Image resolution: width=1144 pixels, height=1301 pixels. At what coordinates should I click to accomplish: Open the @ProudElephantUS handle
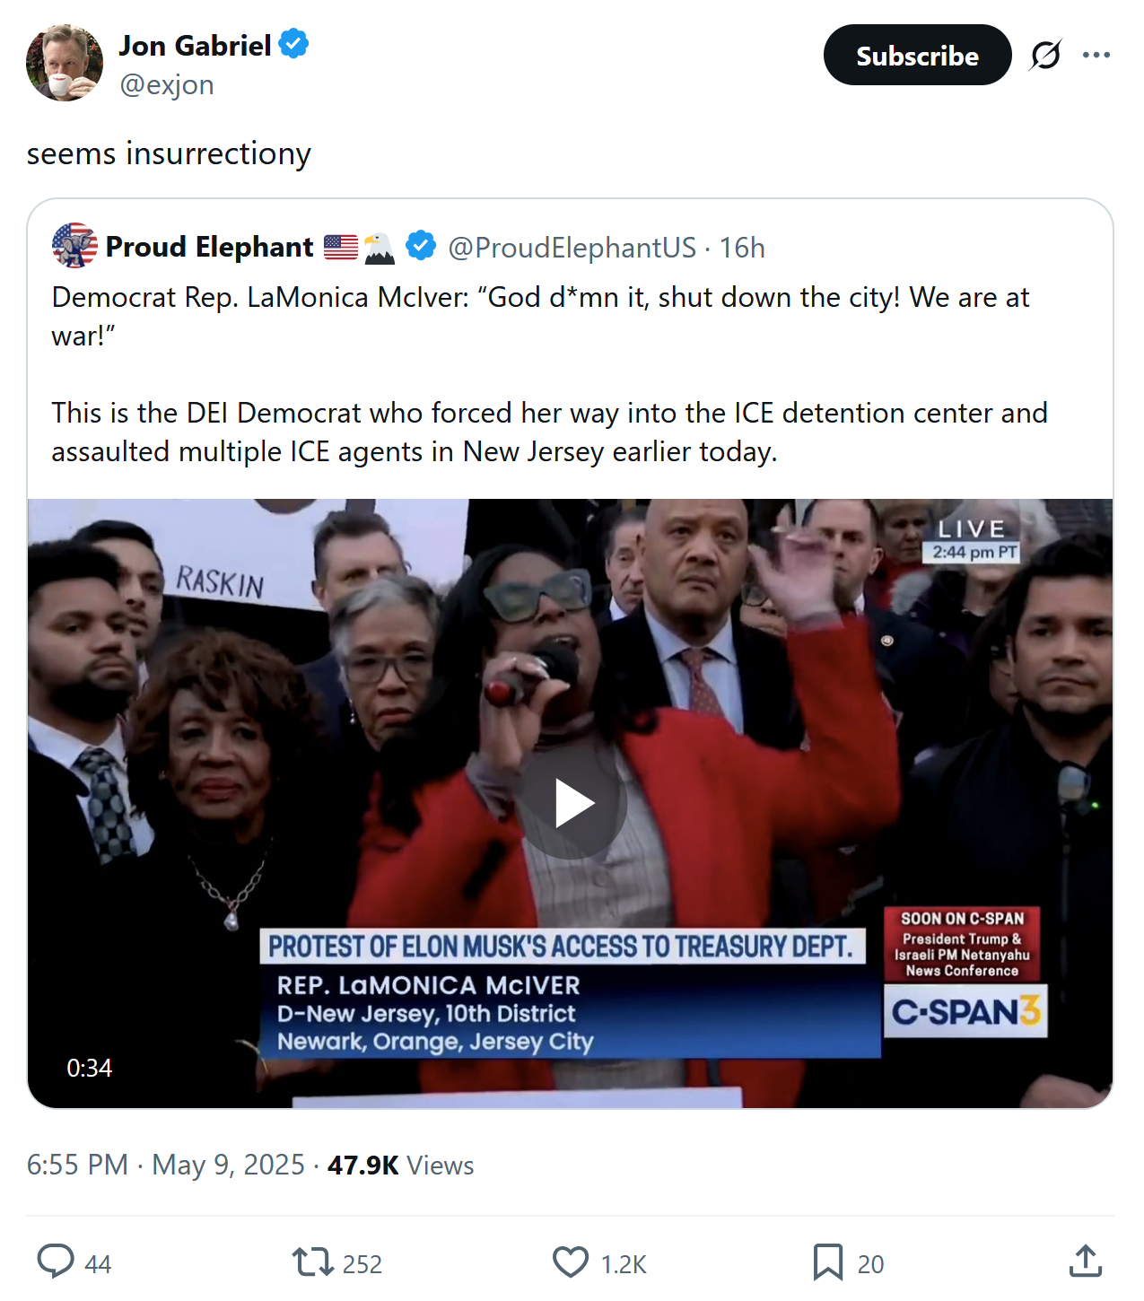572,248
